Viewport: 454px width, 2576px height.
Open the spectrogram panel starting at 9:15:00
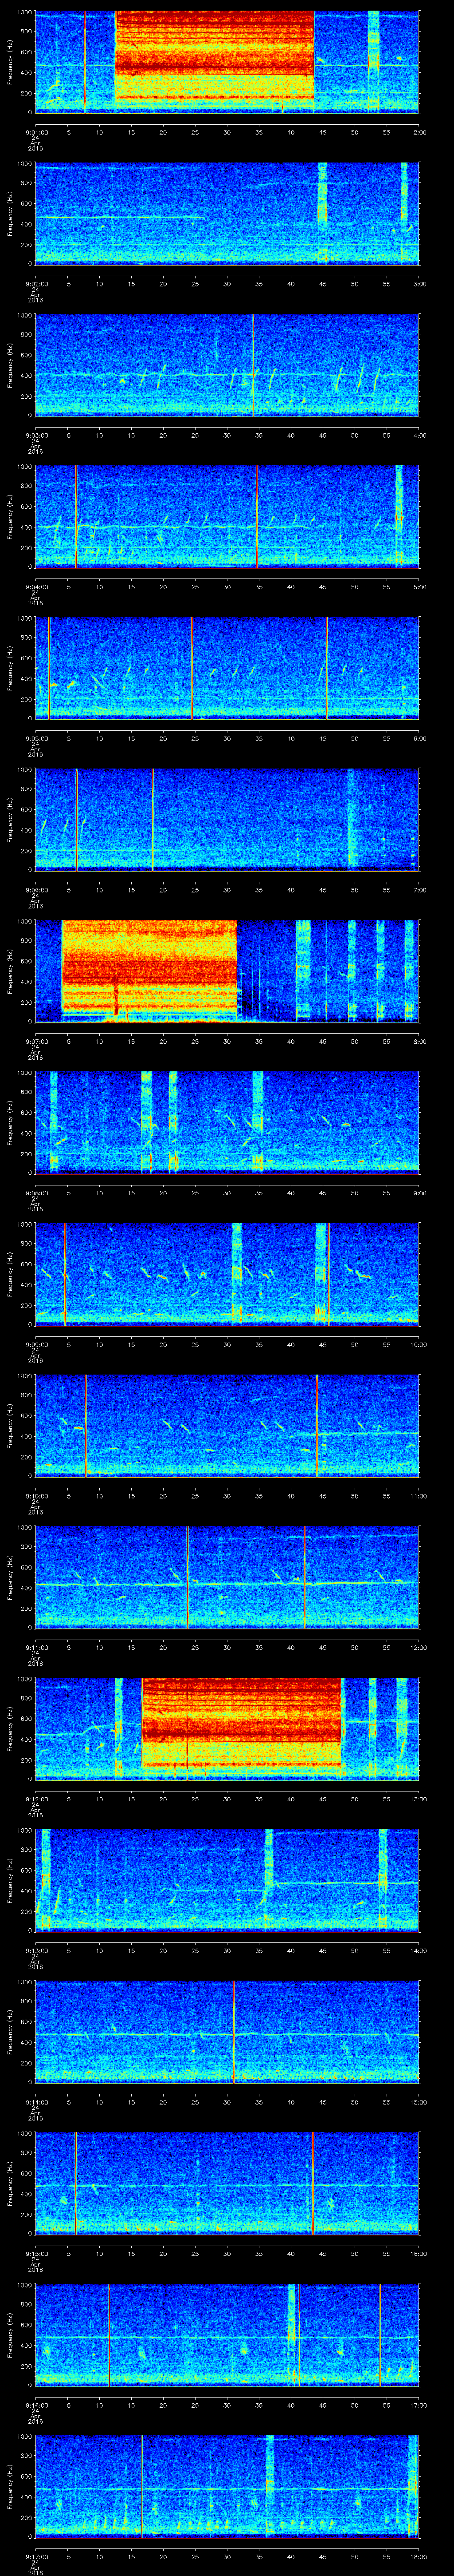coord(227,2183)
